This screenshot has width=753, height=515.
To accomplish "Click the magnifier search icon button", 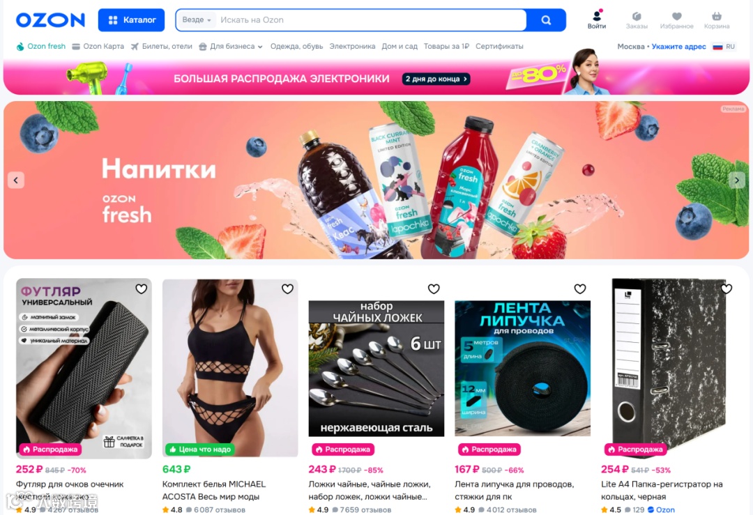I will (546, 20).
